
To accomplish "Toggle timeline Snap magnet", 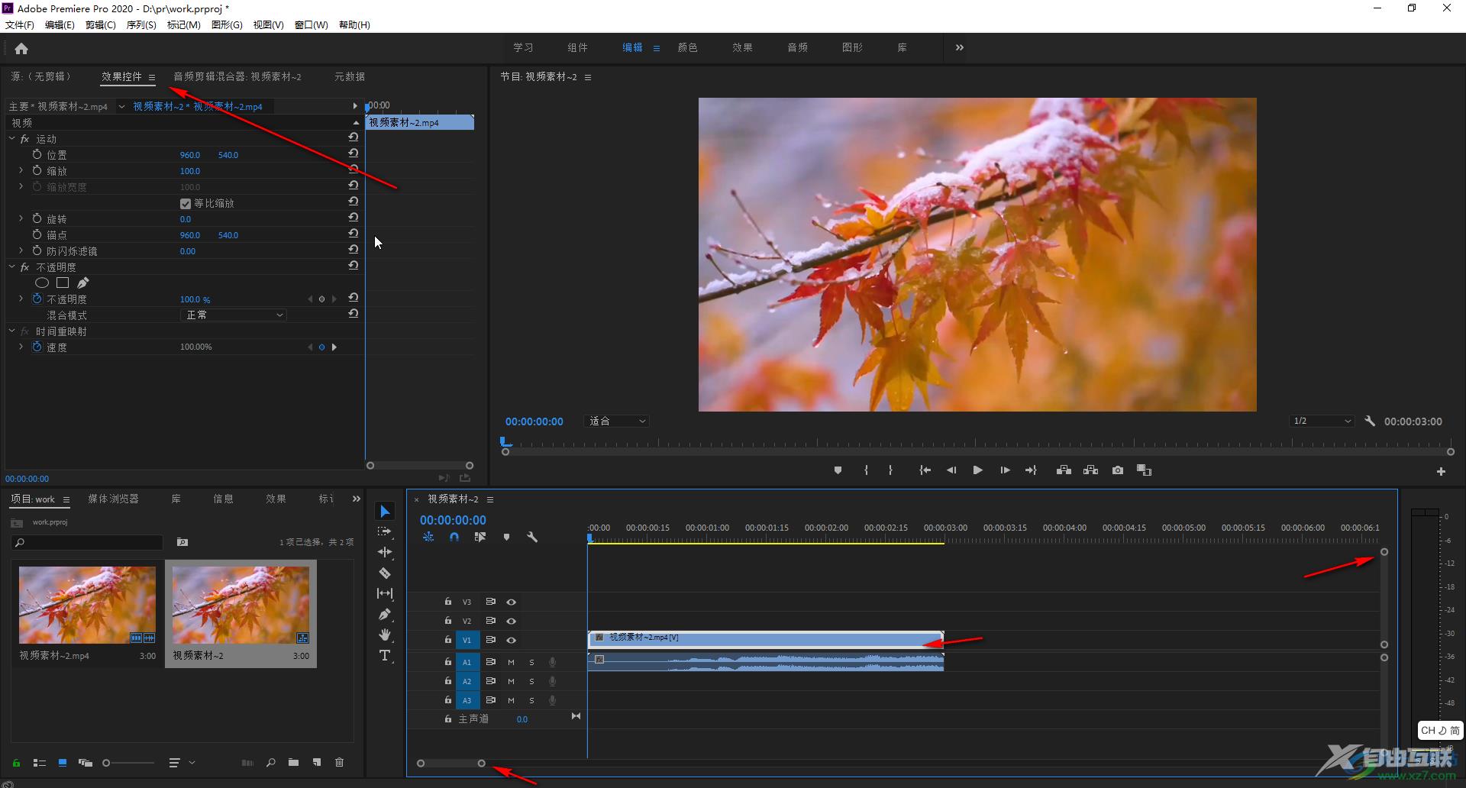I will pos(454,537).
